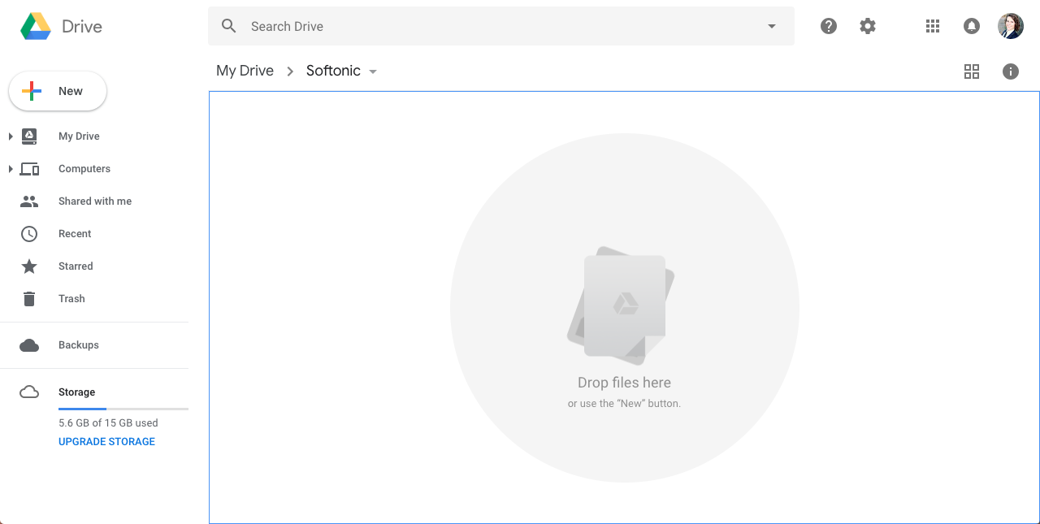Check Storage usage details
1040x524 pixels.
click(75, 392)
